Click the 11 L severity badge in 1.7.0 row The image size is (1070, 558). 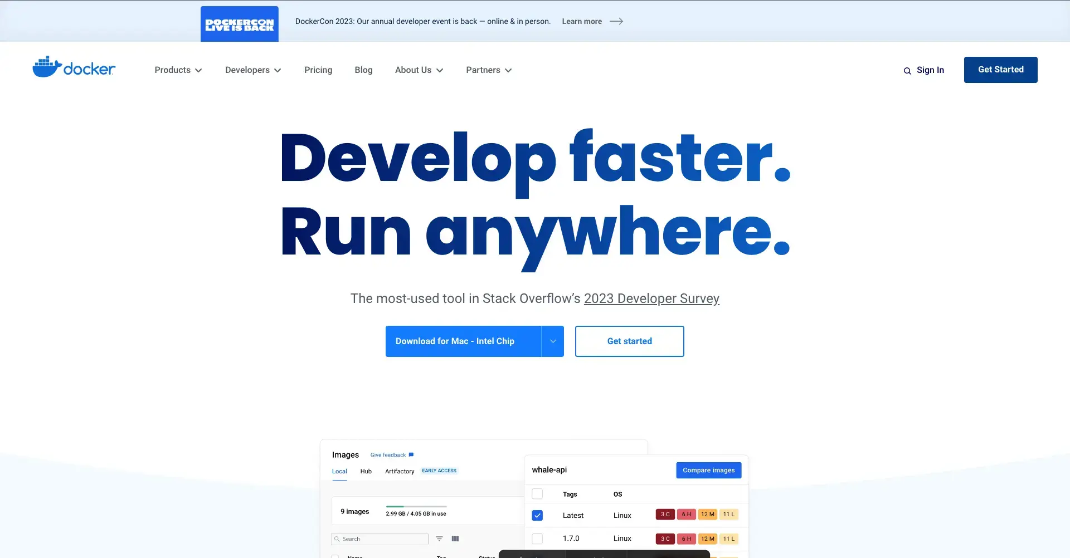(729, 539)
